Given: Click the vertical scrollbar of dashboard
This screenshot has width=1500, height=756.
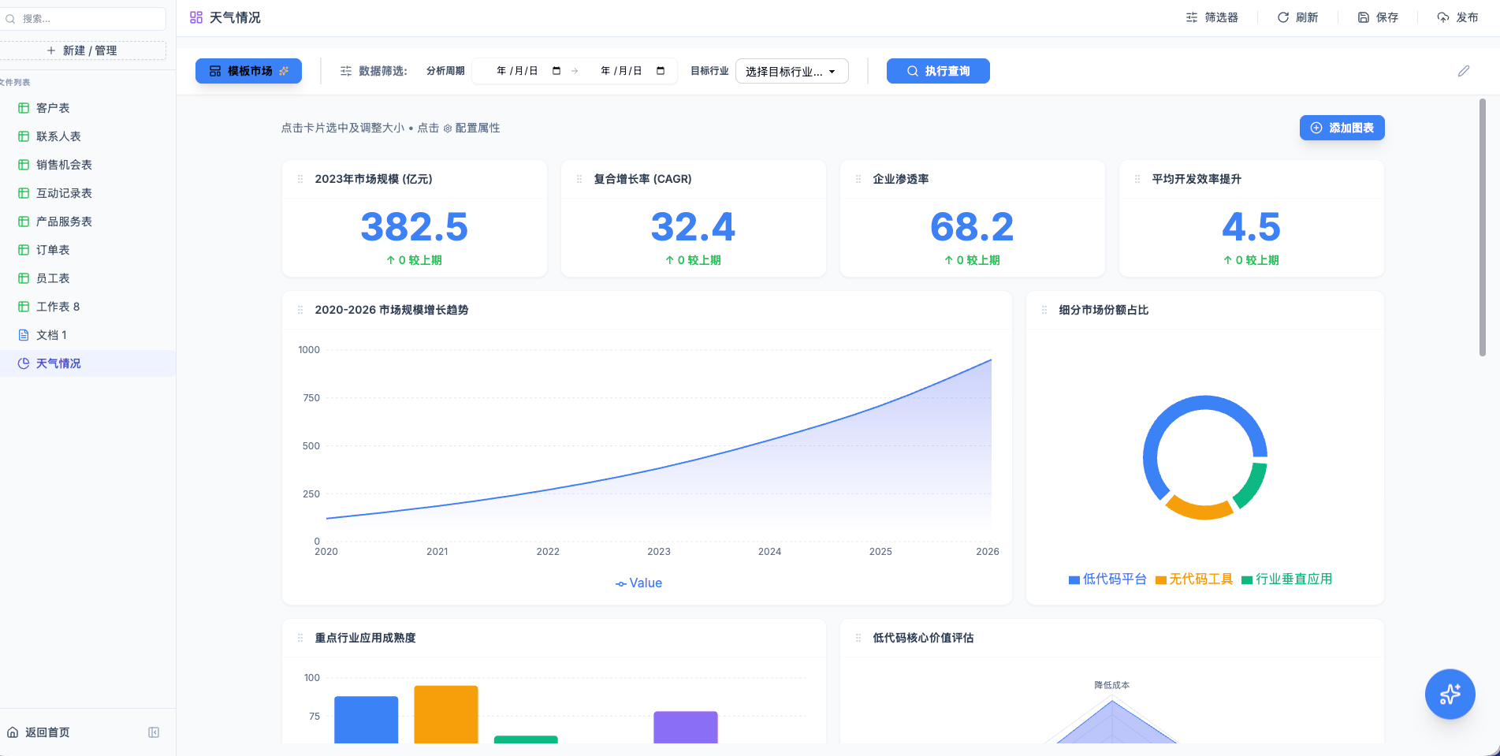Looking at the screenshot, I should [x=1482, y=227].
